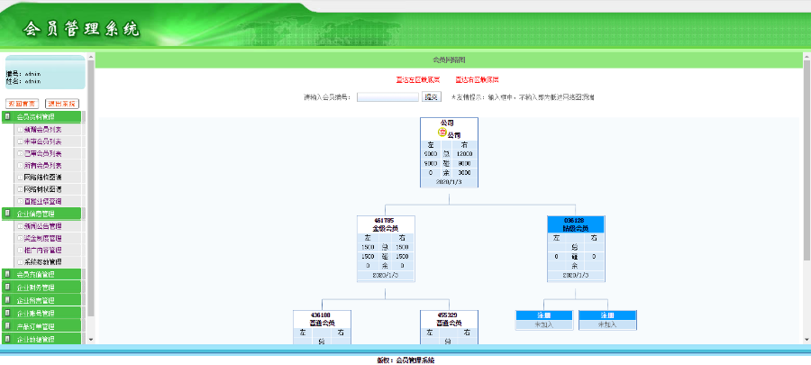Click the sidebar scrollbar down arrow

[x=91, y=339]
